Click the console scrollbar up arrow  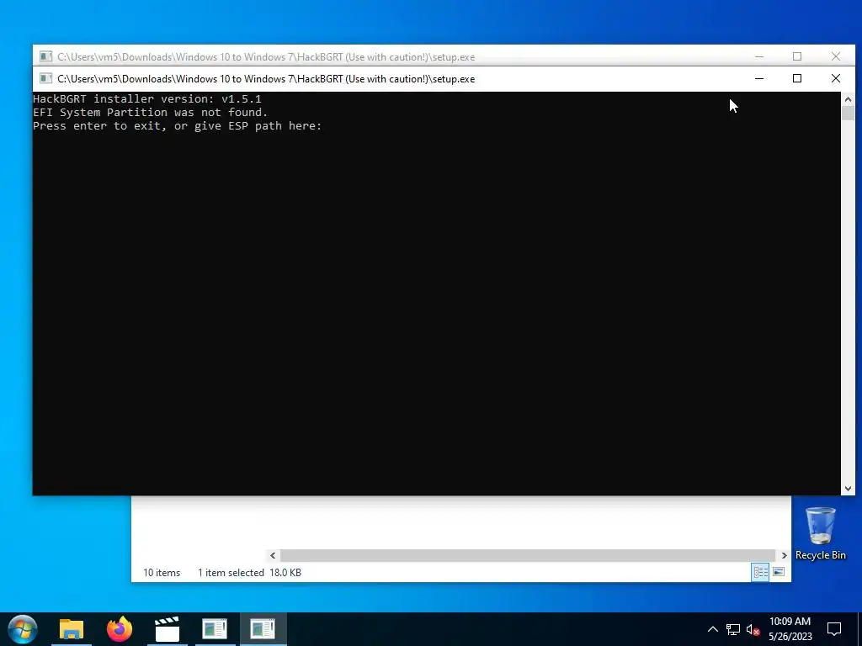[848, 99]
